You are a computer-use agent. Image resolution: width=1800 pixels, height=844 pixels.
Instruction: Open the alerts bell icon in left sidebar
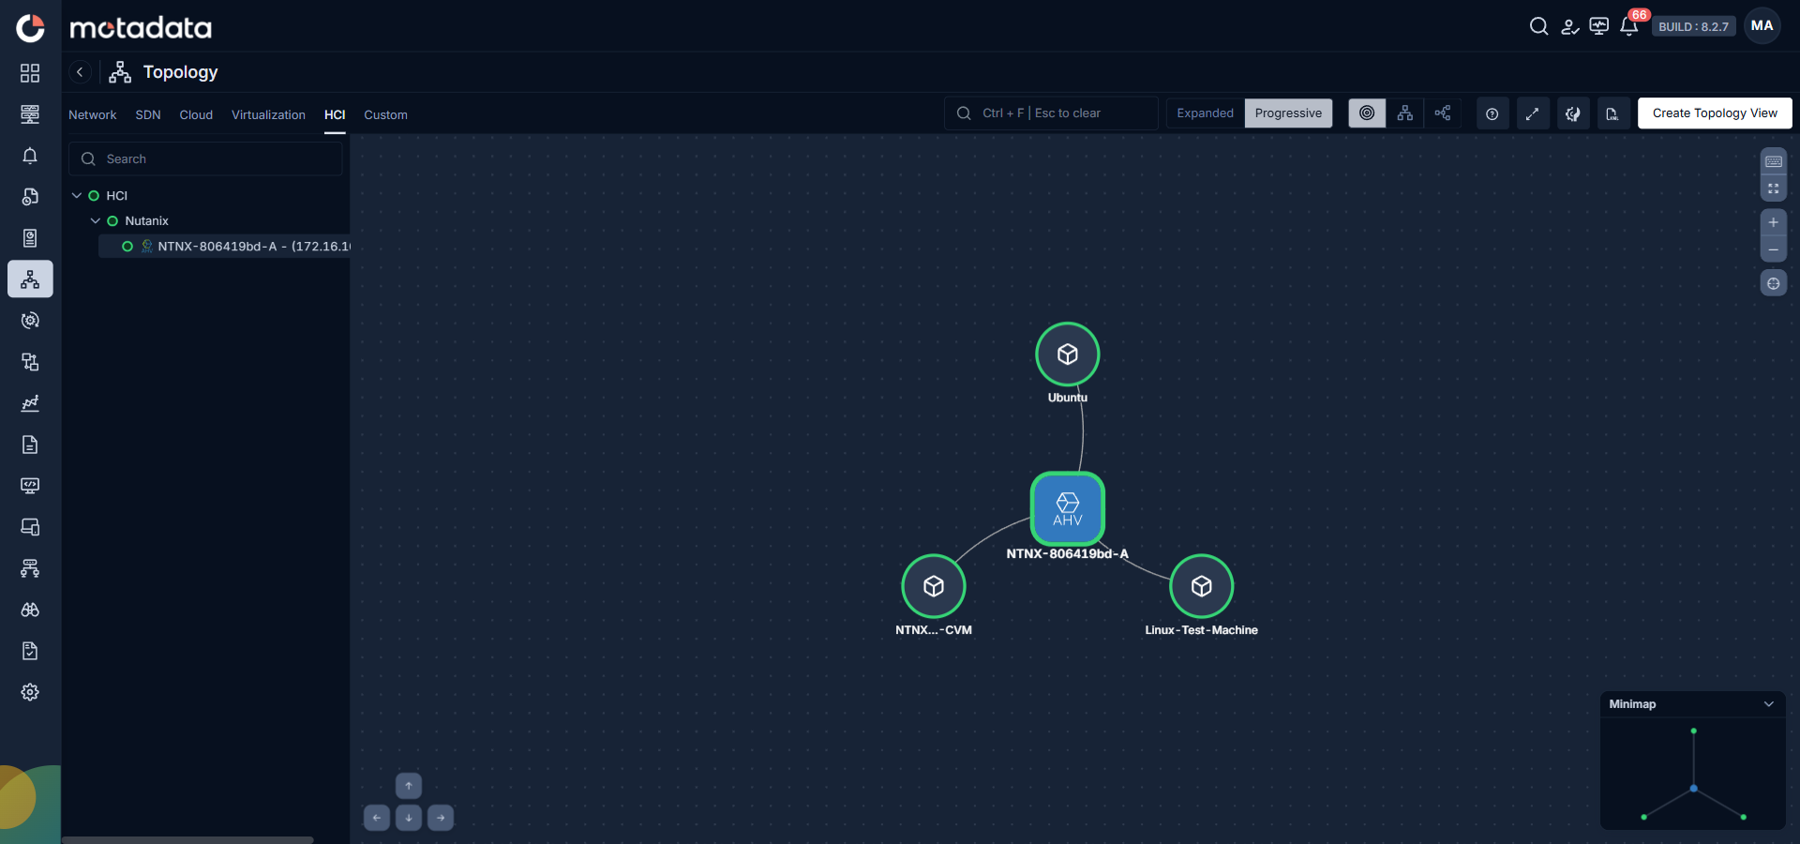30,156
